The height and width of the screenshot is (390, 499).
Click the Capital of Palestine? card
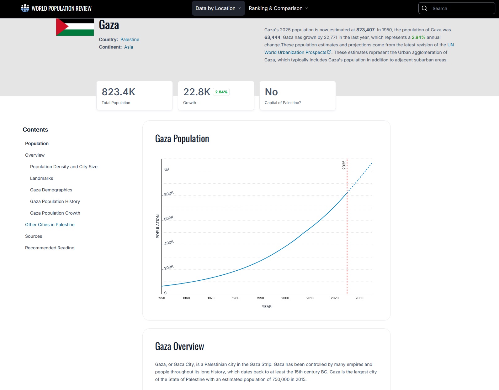coord(298,96)
